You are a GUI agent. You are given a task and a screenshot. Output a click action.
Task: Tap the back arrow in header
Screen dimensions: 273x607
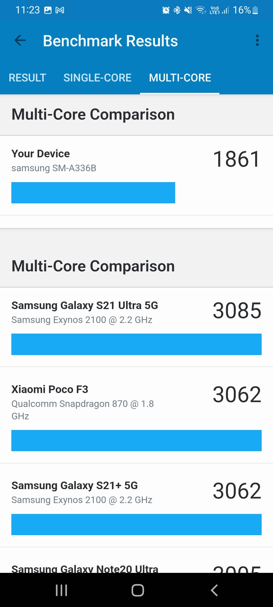click(x=20, y=40)
